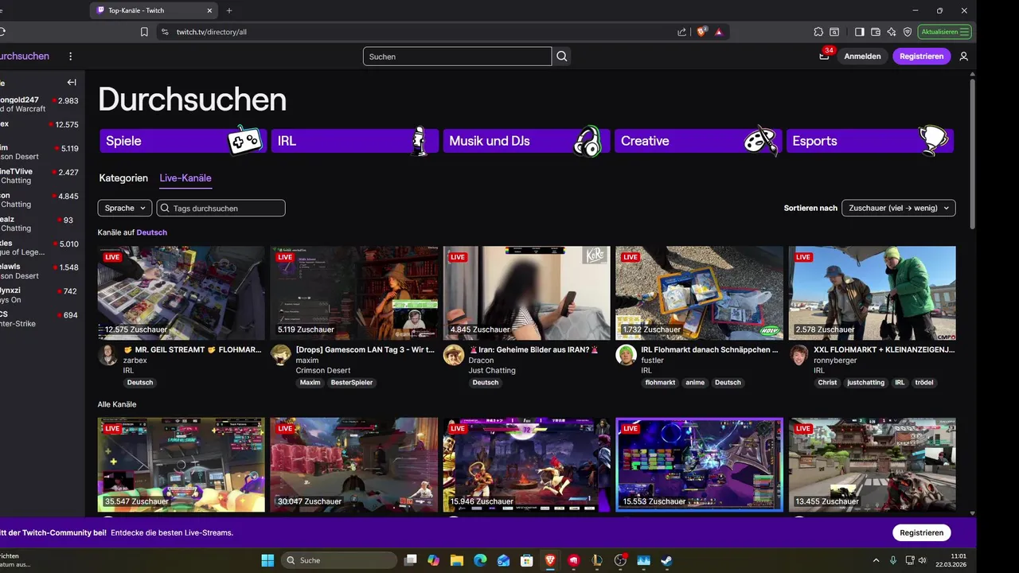Viewport: 1019px width, 573px height.
Task: Click the share page icon in address bar
Action: point(682,32)
